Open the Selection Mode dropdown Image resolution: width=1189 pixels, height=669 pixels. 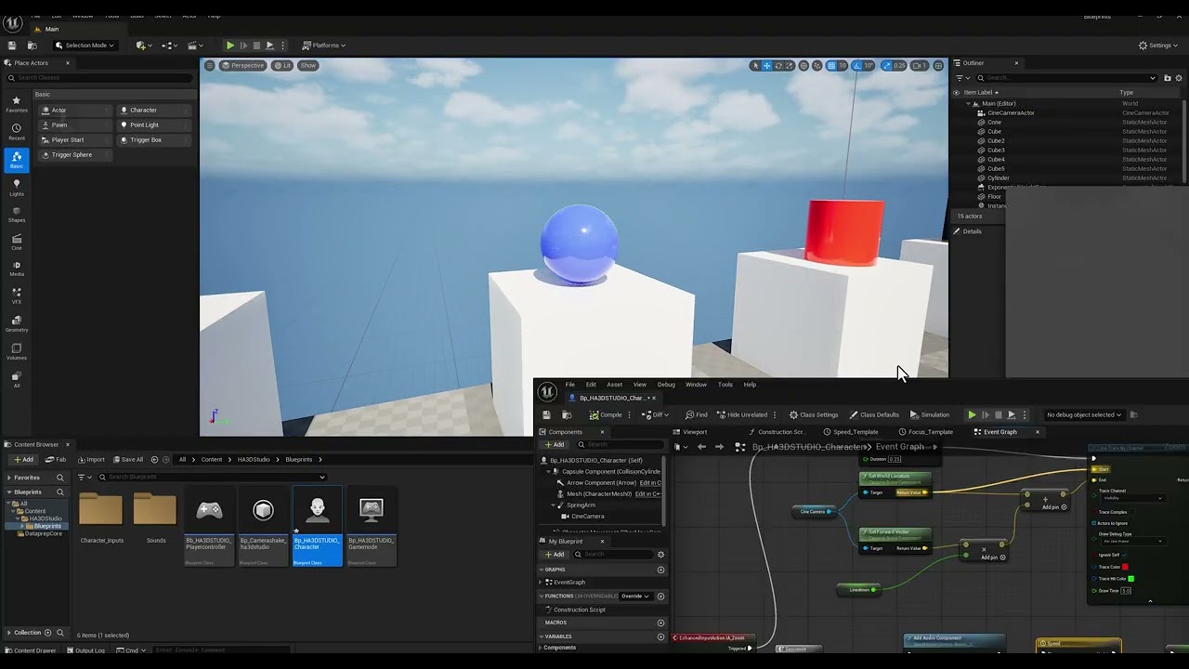(85, 46)
